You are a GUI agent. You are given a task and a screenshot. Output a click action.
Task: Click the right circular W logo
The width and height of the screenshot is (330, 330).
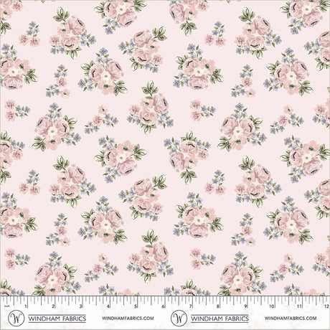coord(179,319)
